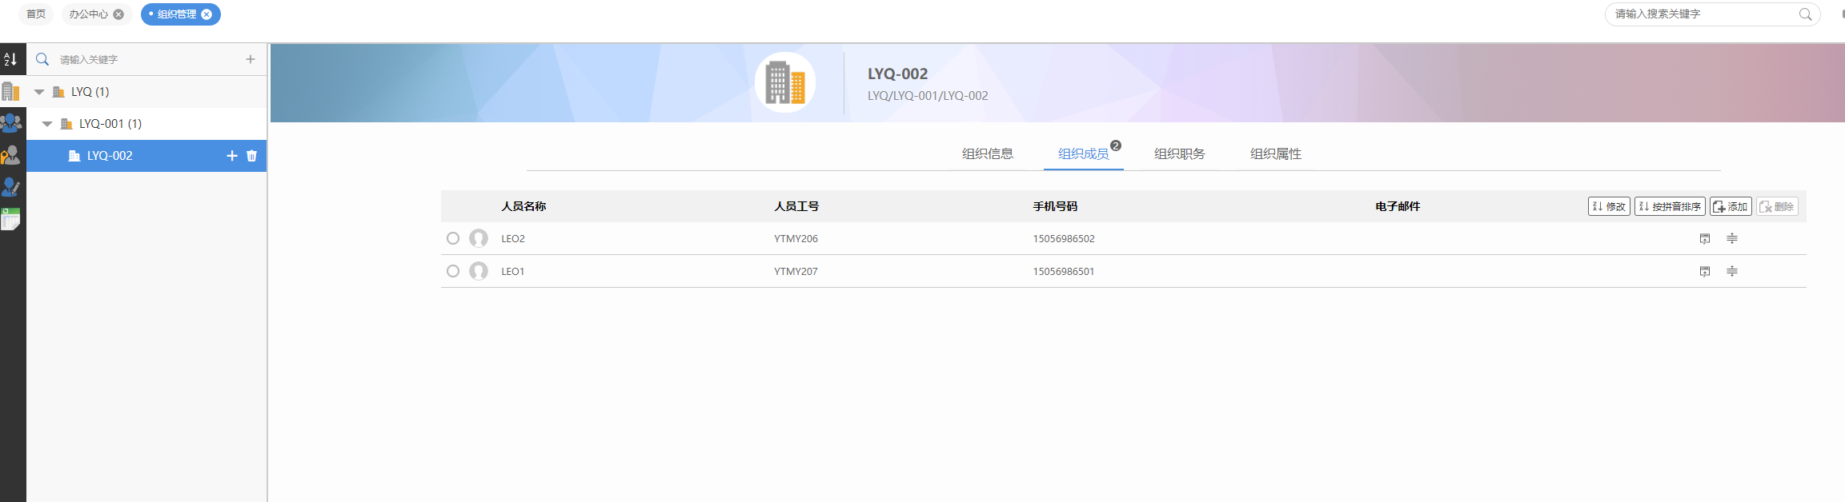Image resolution: width=1845 pixels, height=502 pixels.
Task: Select the LYQ (1) tree item
Action: tap(146, 92)
